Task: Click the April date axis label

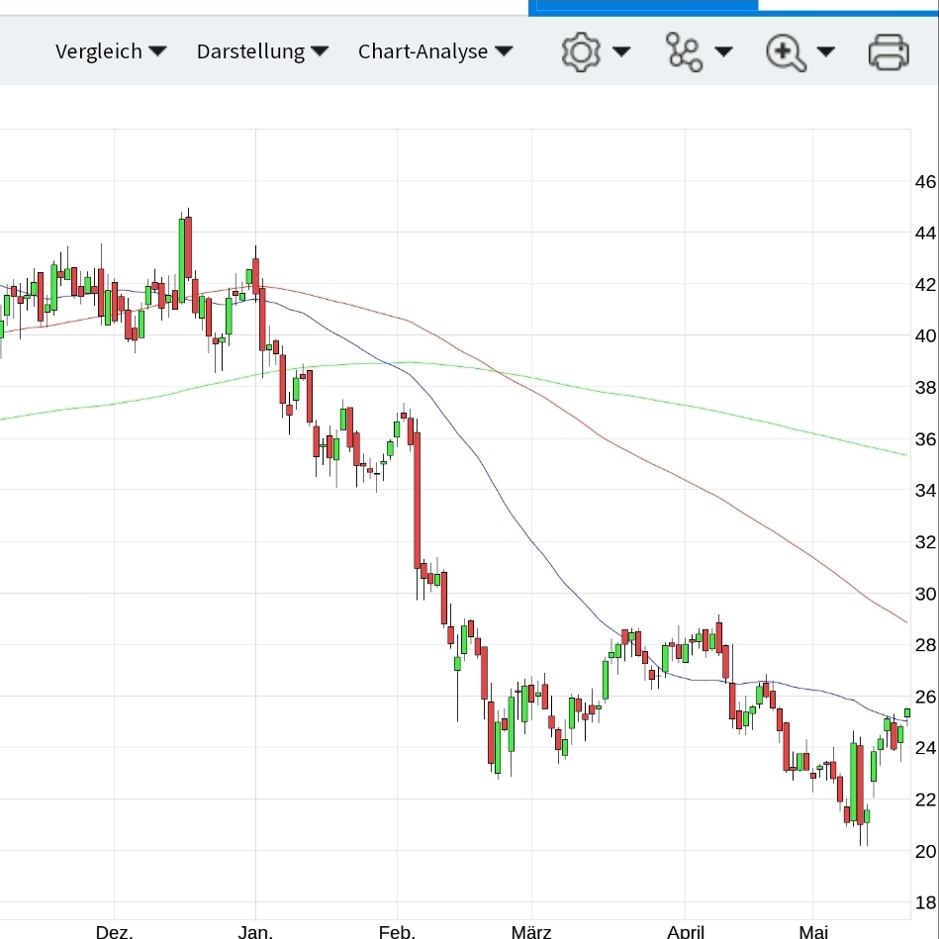Action: point(686,931)
